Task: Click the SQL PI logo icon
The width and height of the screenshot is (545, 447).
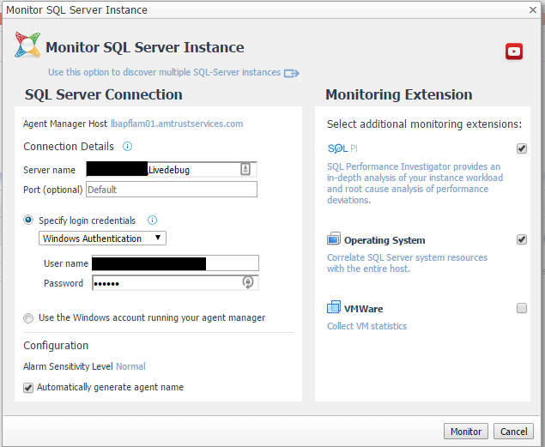Action: (x=342, y=148)
